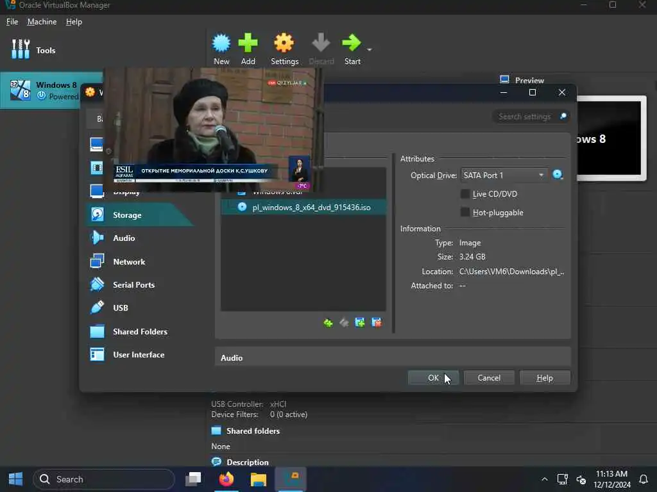Open the Optical Drive SATA Port dropdown
Image resolution: width=657 pixels, height=492 pixels.
point(504,176)
